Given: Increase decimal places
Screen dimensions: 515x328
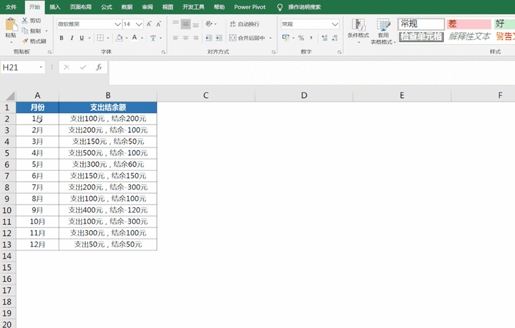Looking at the screenshot, I should pos(324,38).
